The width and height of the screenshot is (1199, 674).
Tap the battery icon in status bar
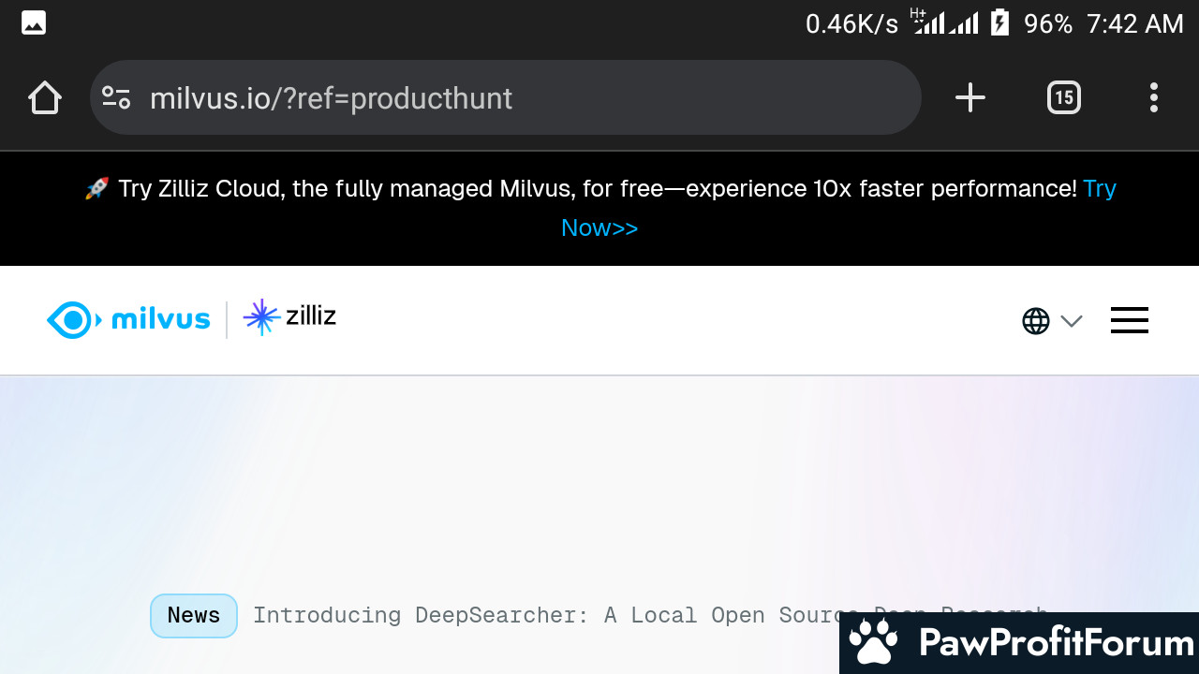(x=999, y=23)
